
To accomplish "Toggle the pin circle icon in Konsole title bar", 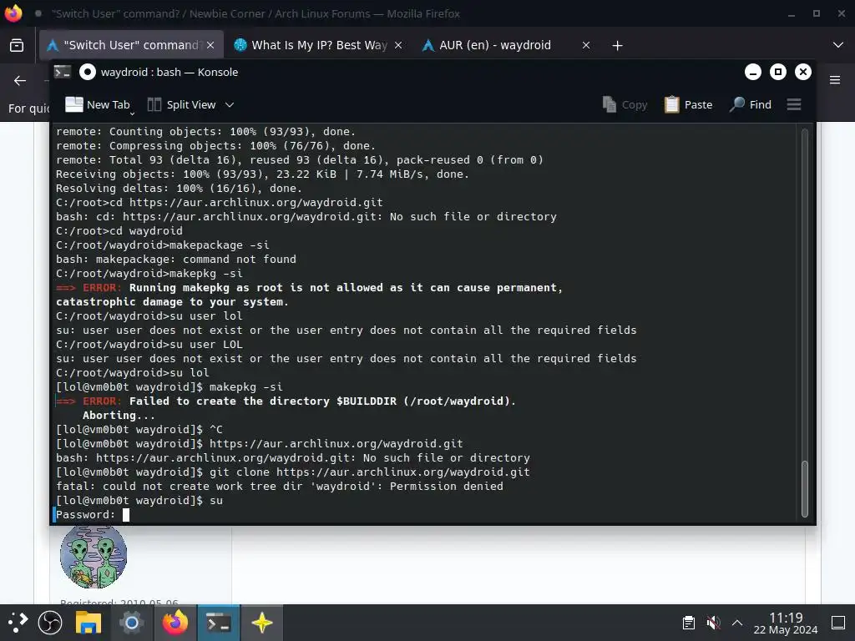I will (87, 72).
